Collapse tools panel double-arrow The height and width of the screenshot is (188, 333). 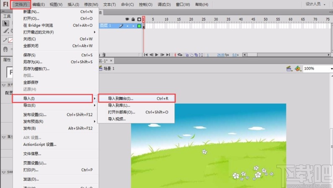3,11
